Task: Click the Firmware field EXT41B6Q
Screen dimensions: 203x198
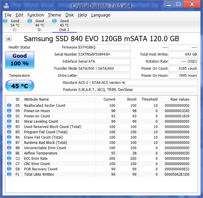Action: point(104,47)
